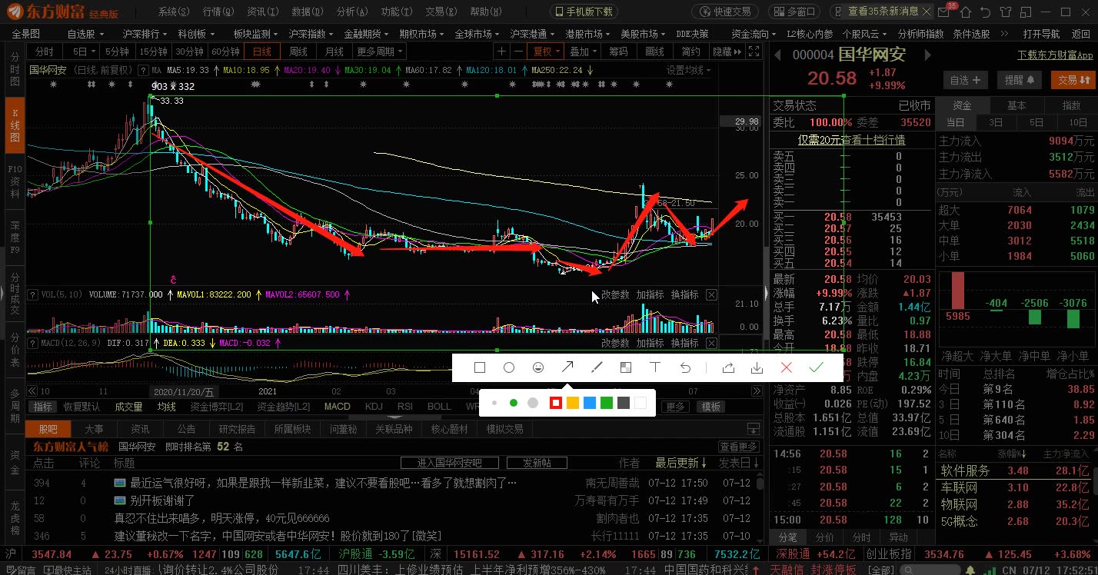Screen dimensions: 1098x575
Task: Open 行情(Q) menu
Action: point(218,12)
